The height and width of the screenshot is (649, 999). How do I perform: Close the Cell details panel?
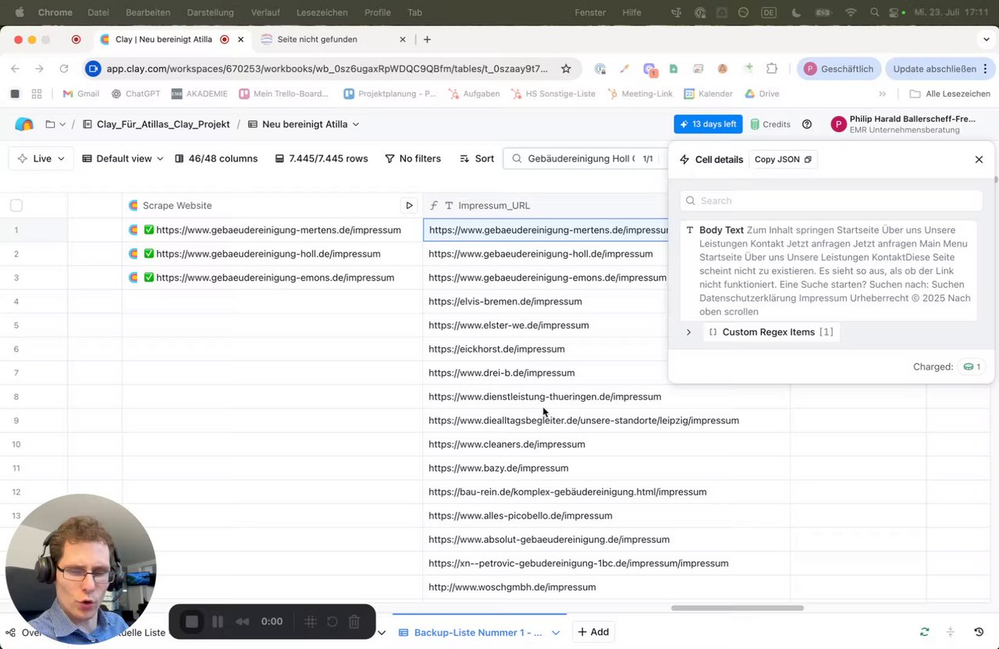(x=979, y=159)
